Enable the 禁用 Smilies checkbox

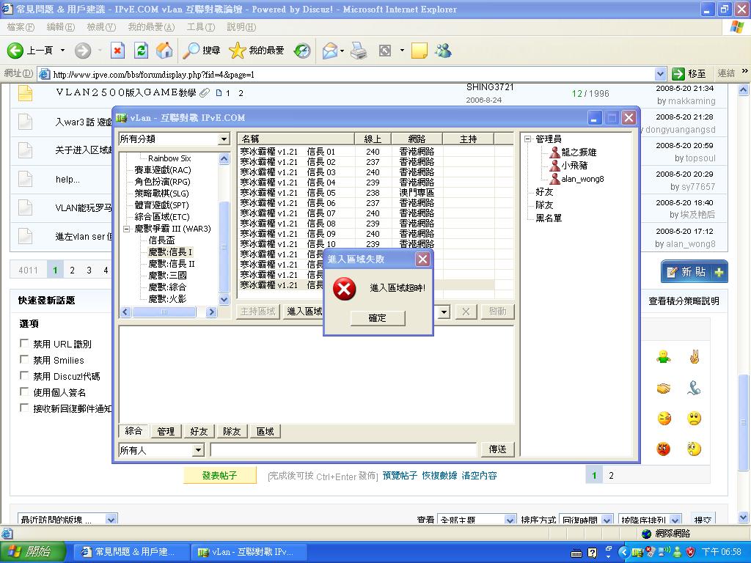click(25, 360)
